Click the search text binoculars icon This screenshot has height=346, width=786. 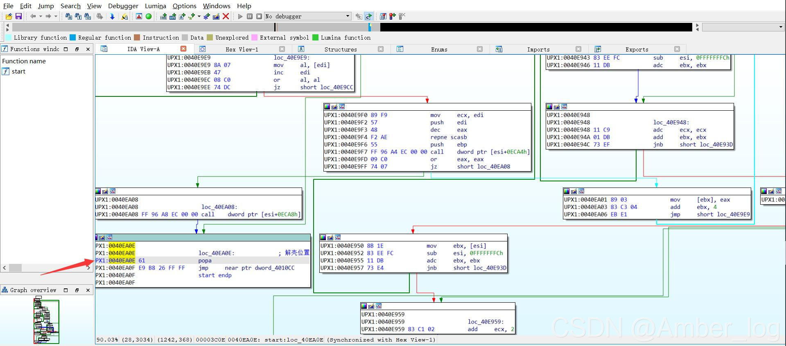[78, 16]
